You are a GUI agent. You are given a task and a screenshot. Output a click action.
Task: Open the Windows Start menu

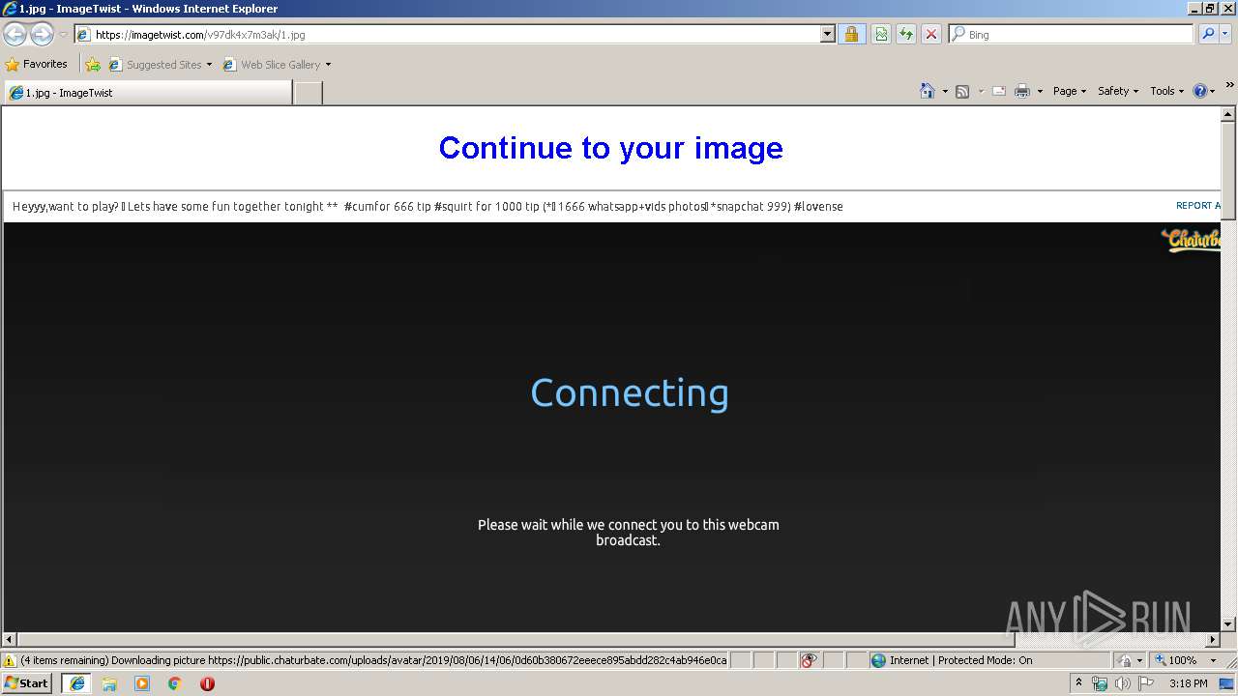27,683
